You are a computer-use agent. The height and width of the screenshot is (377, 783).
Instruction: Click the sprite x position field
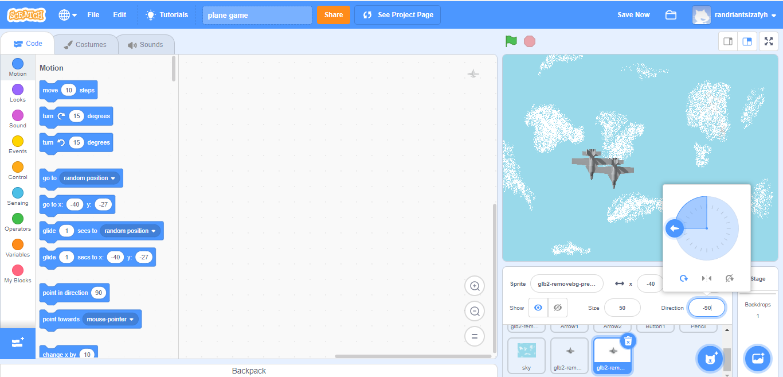[x=650, y=283]
